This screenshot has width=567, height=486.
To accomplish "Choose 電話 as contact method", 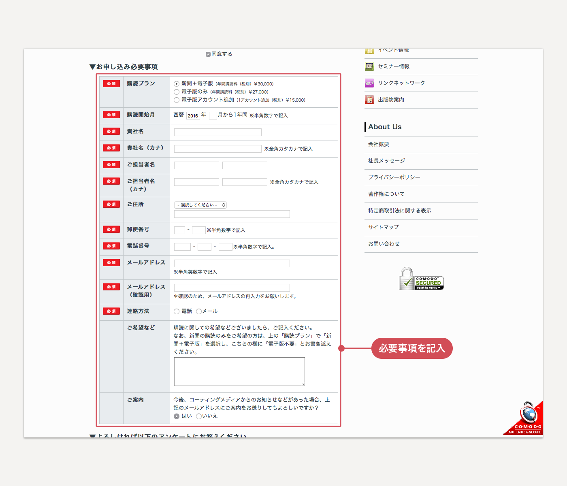I will 177,311.
